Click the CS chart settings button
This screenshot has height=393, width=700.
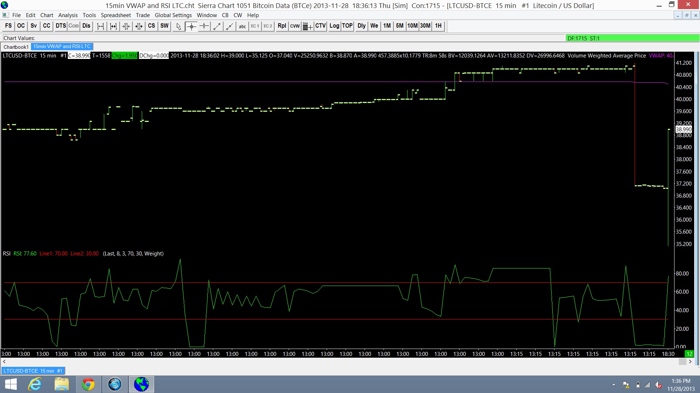click(x=152, y=26)
